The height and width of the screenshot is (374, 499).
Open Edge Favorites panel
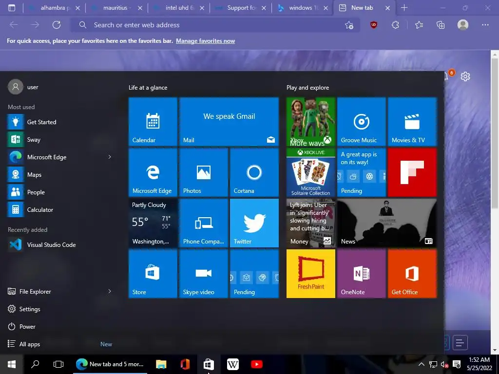coord(419,24)
